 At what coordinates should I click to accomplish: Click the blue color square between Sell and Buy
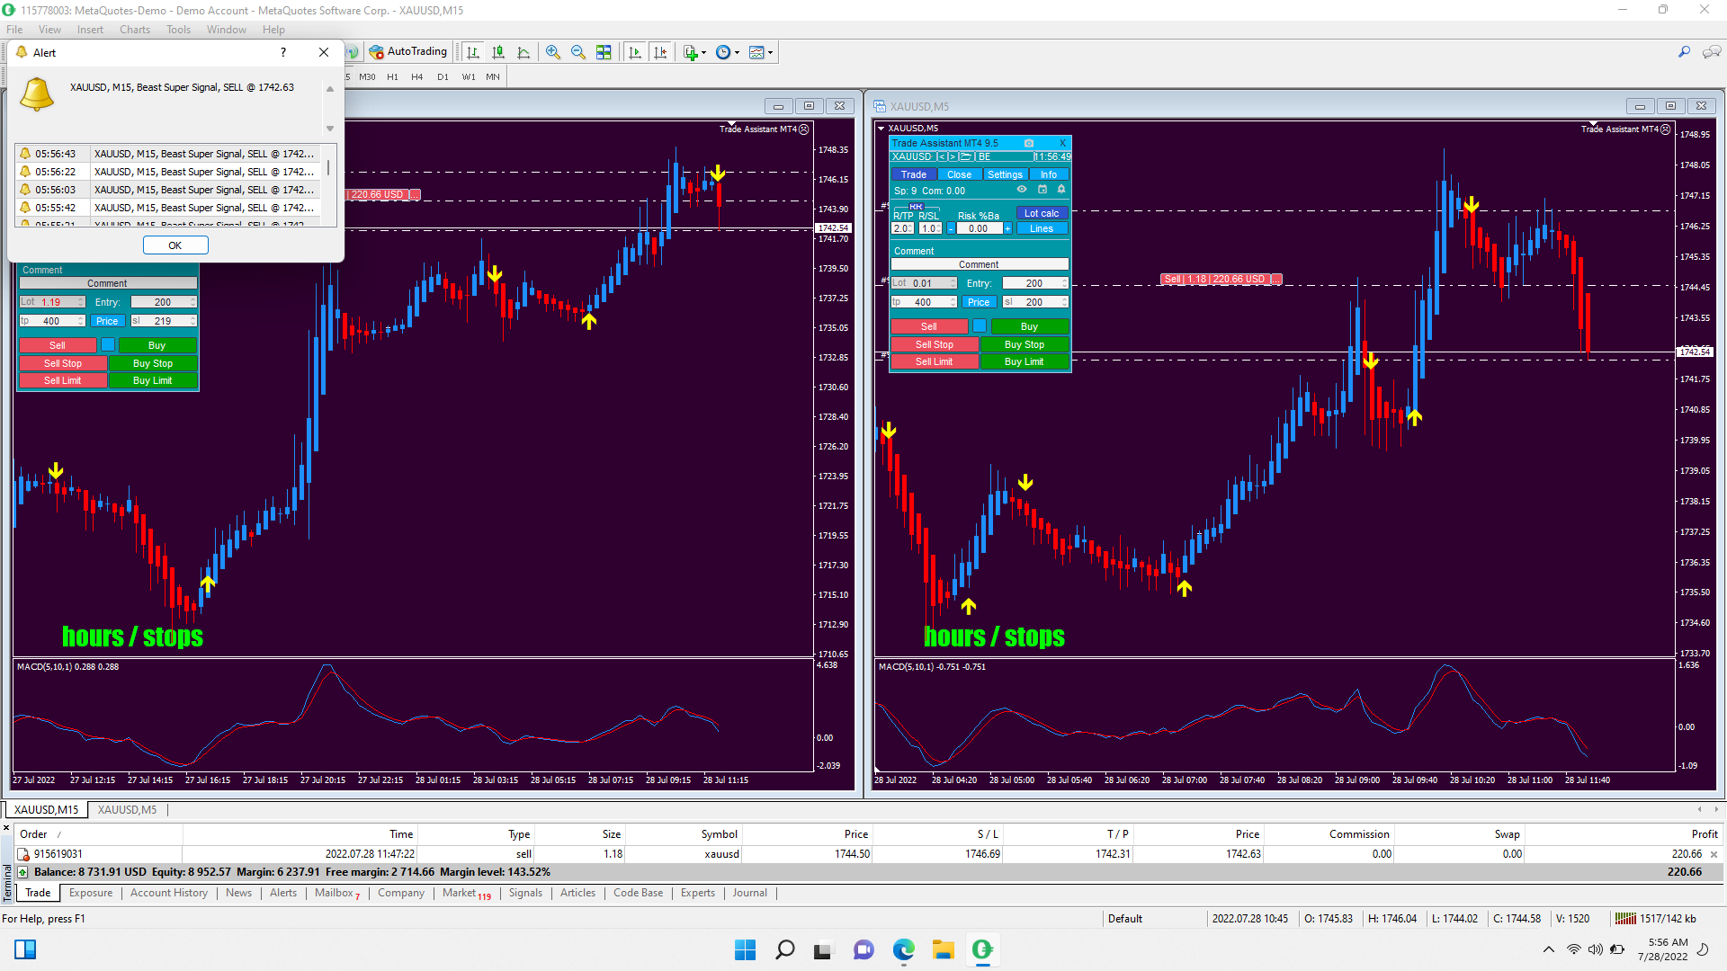980,326
